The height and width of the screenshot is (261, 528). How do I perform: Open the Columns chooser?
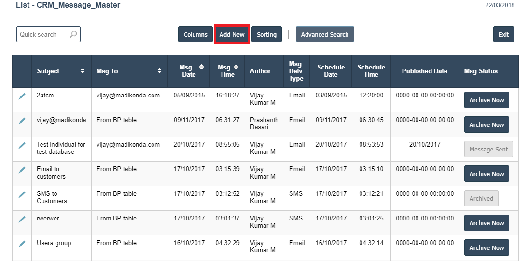point(195,34)
